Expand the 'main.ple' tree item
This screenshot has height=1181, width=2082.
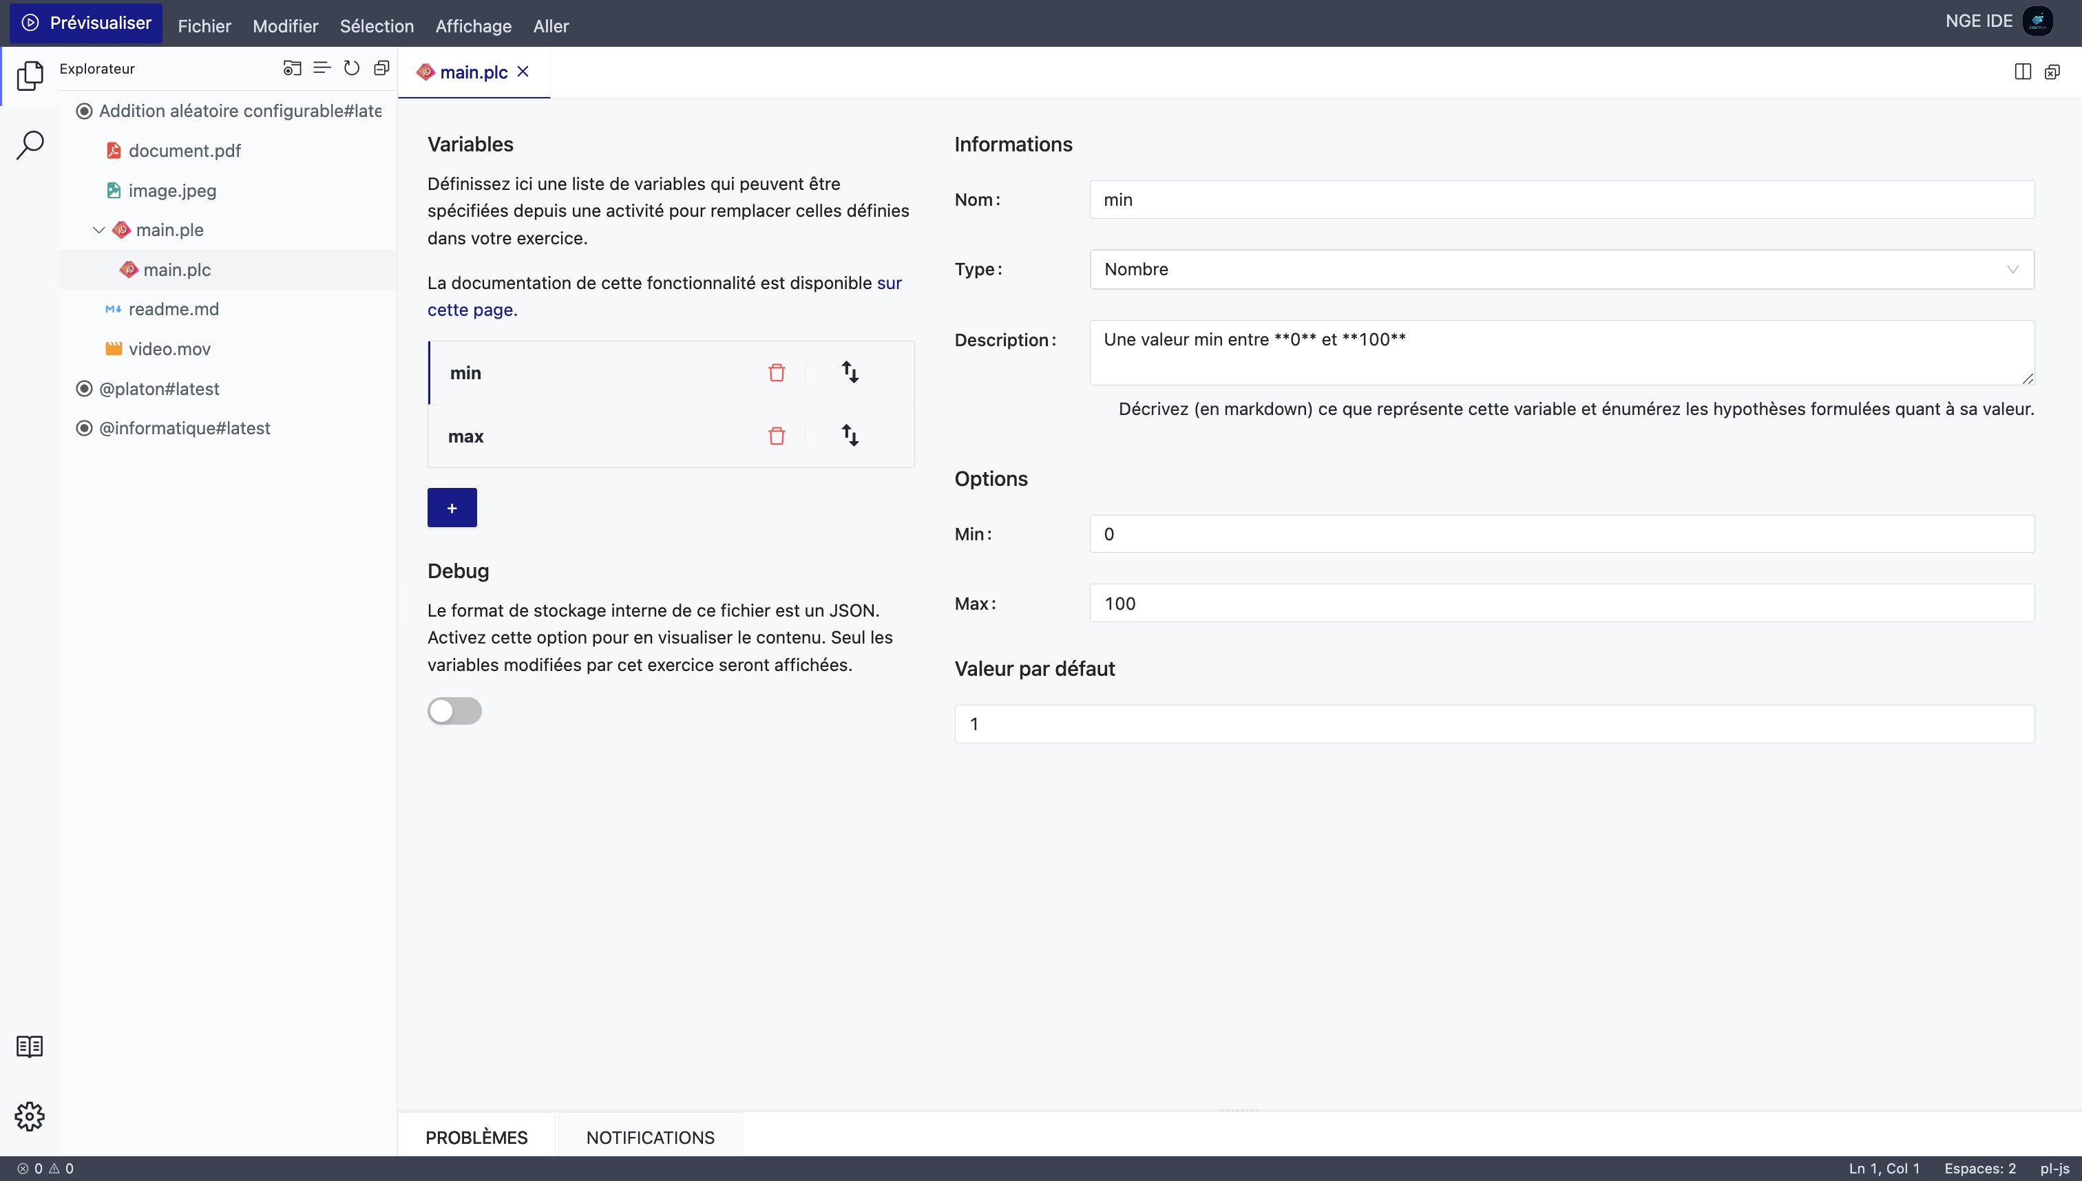point(98,230)
